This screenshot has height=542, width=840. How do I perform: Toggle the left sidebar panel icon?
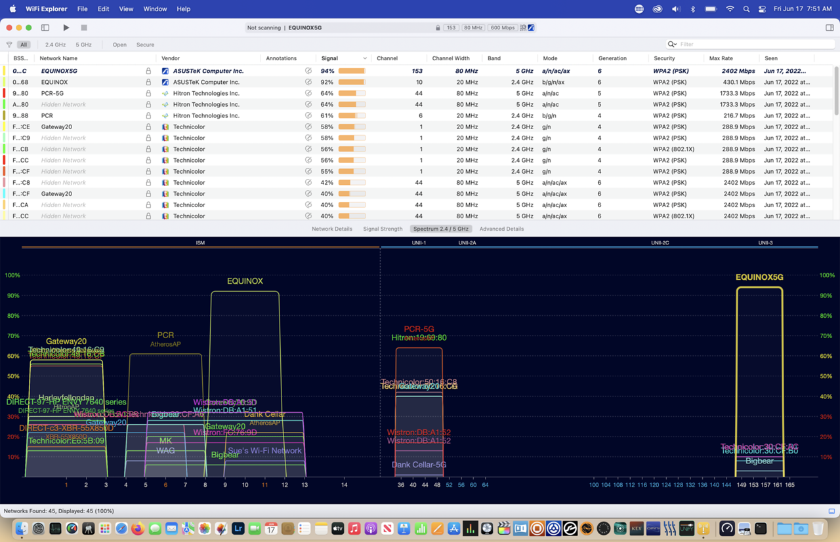click(x=45, y=28)
